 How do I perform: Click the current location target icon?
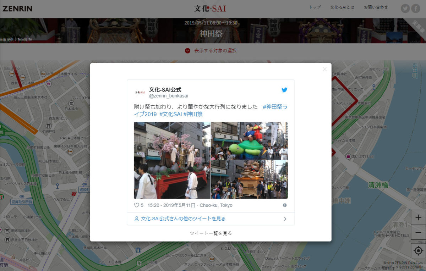418,251
